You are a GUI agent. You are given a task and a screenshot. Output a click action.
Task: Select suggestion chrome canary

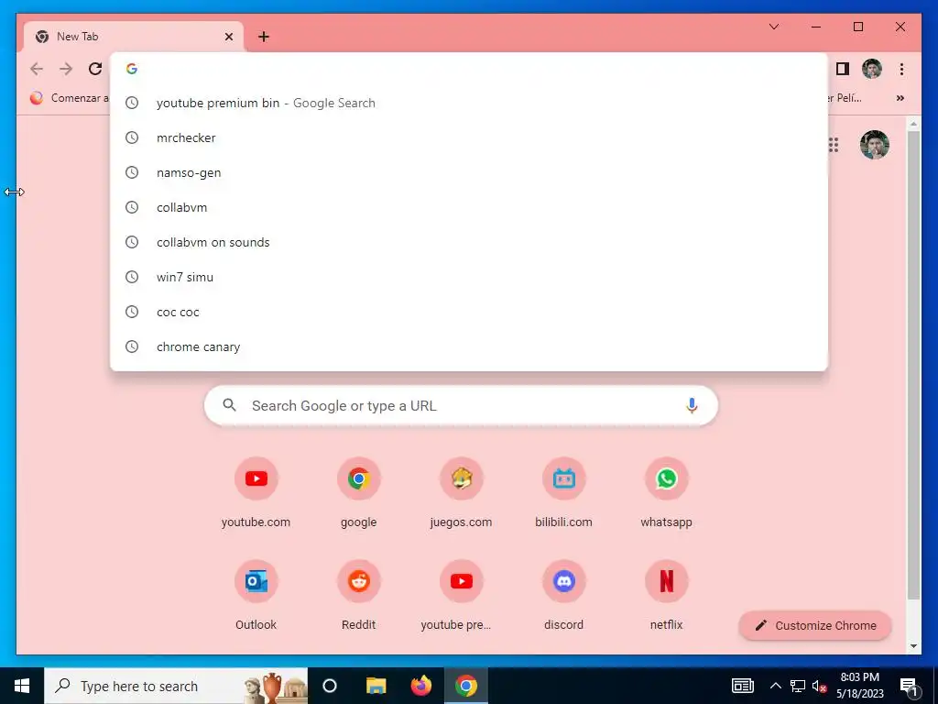click(x=469, y=346)
